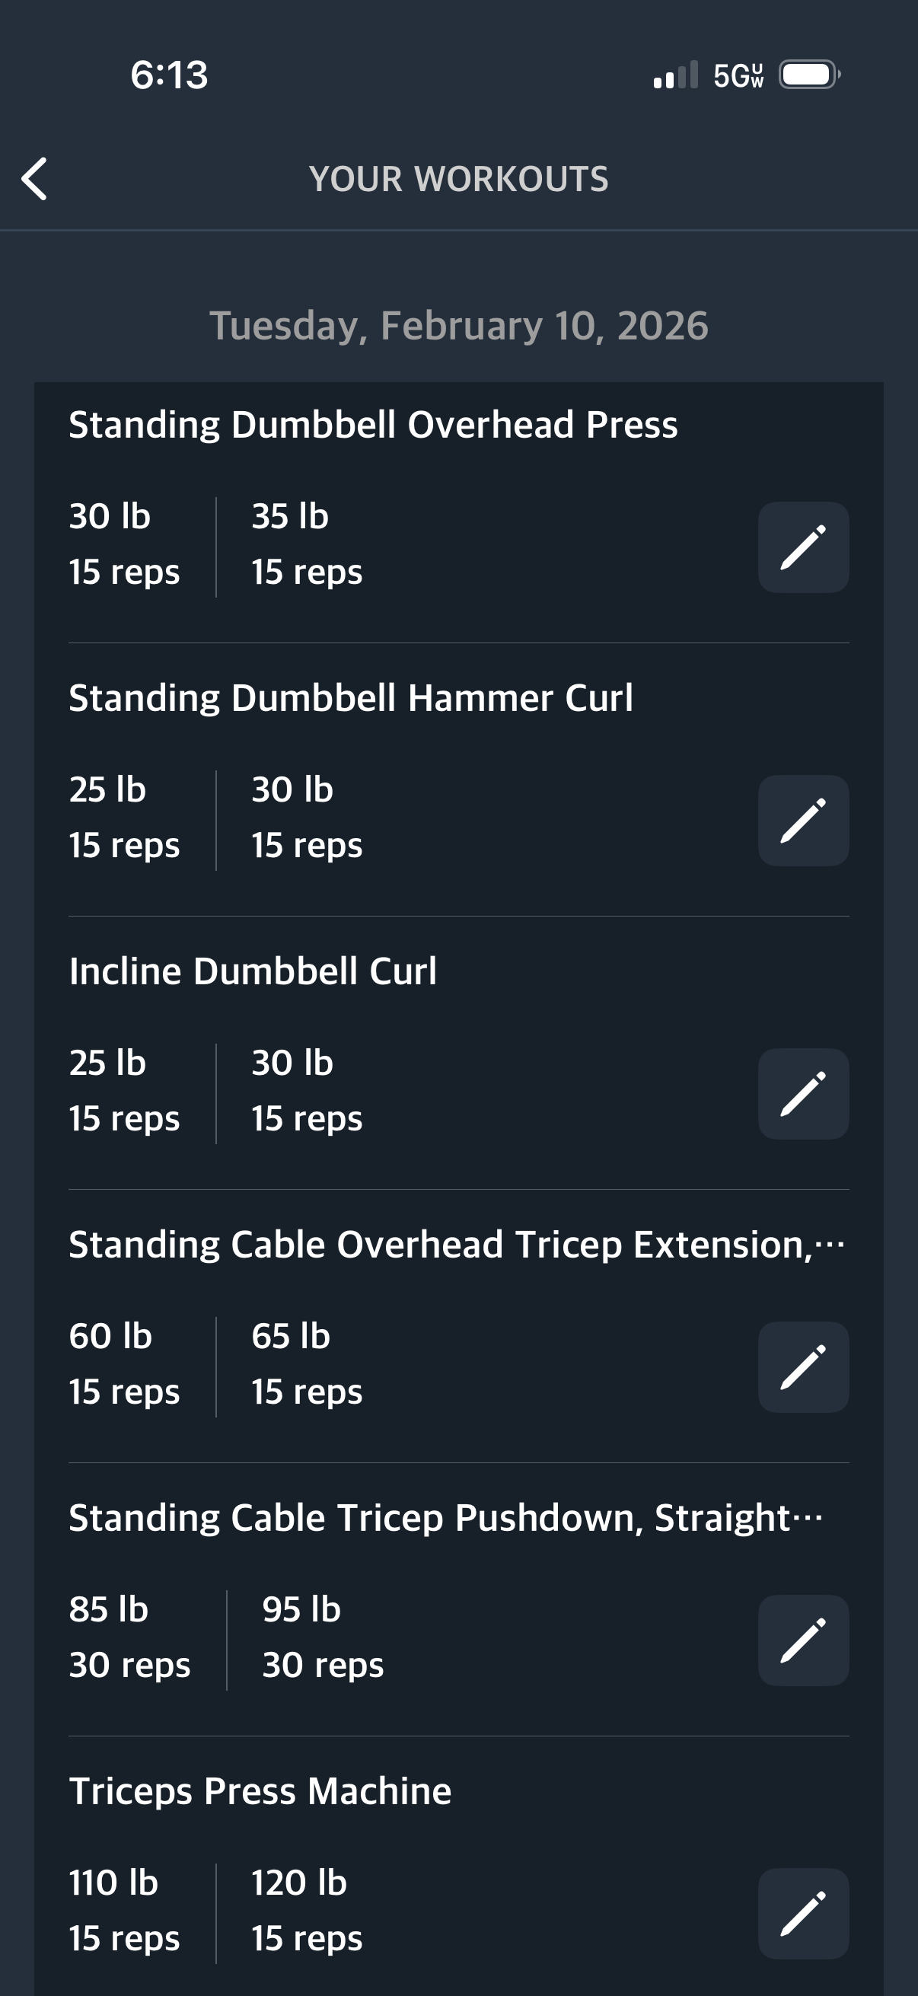
Task: Select the 35 lb overhead press set
Action: (x=306, y=544)
